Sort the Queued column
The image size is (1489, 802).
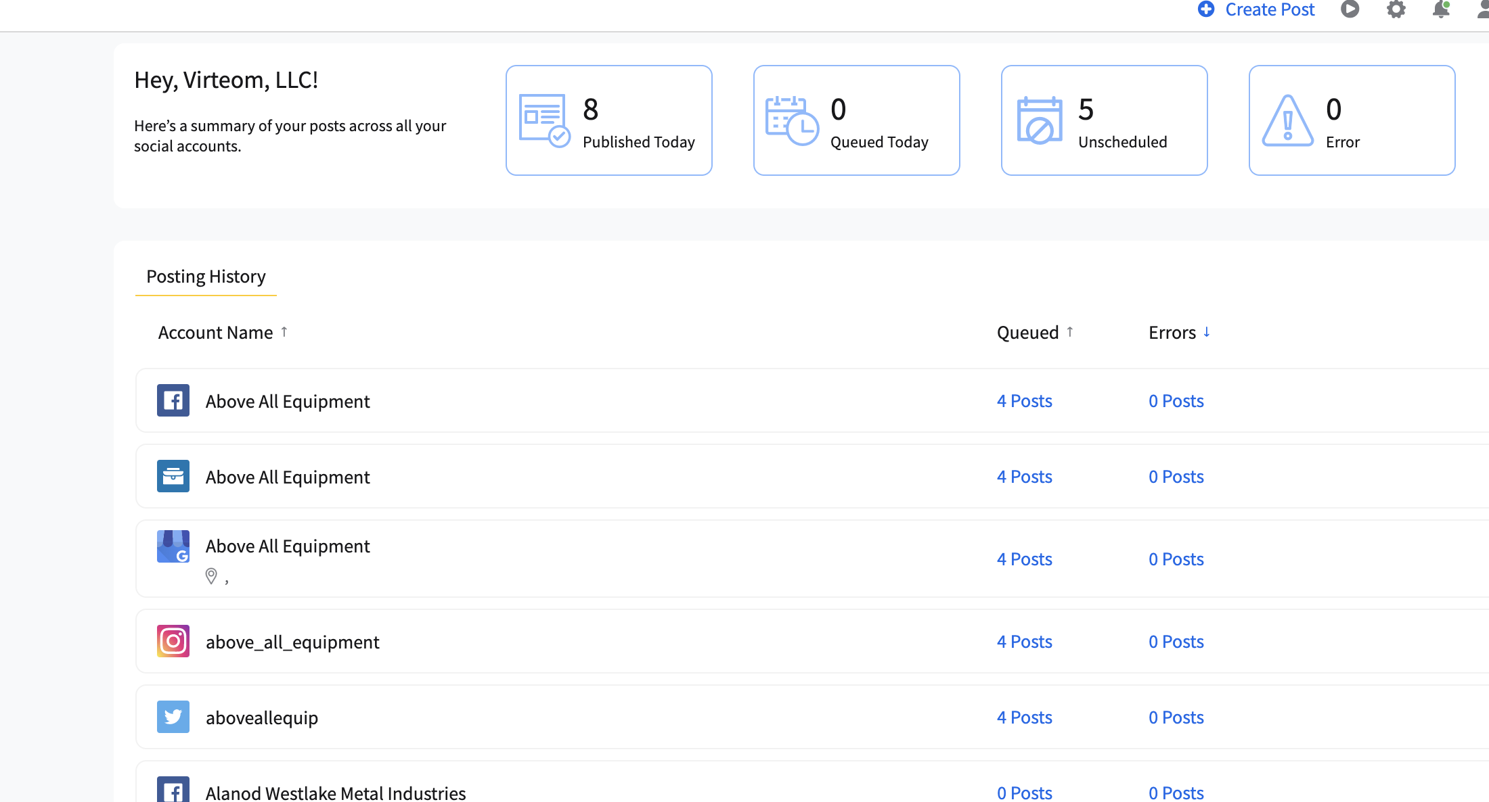pyautogui.click(x=1070, y=332)
